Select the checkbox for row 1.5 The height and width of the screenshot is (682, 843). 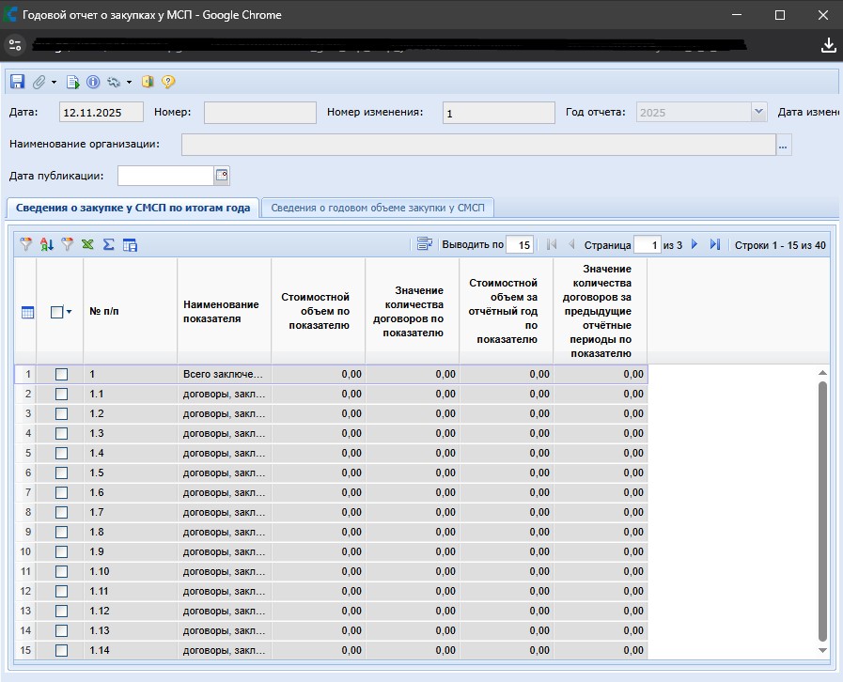click(x=61, y=473)
